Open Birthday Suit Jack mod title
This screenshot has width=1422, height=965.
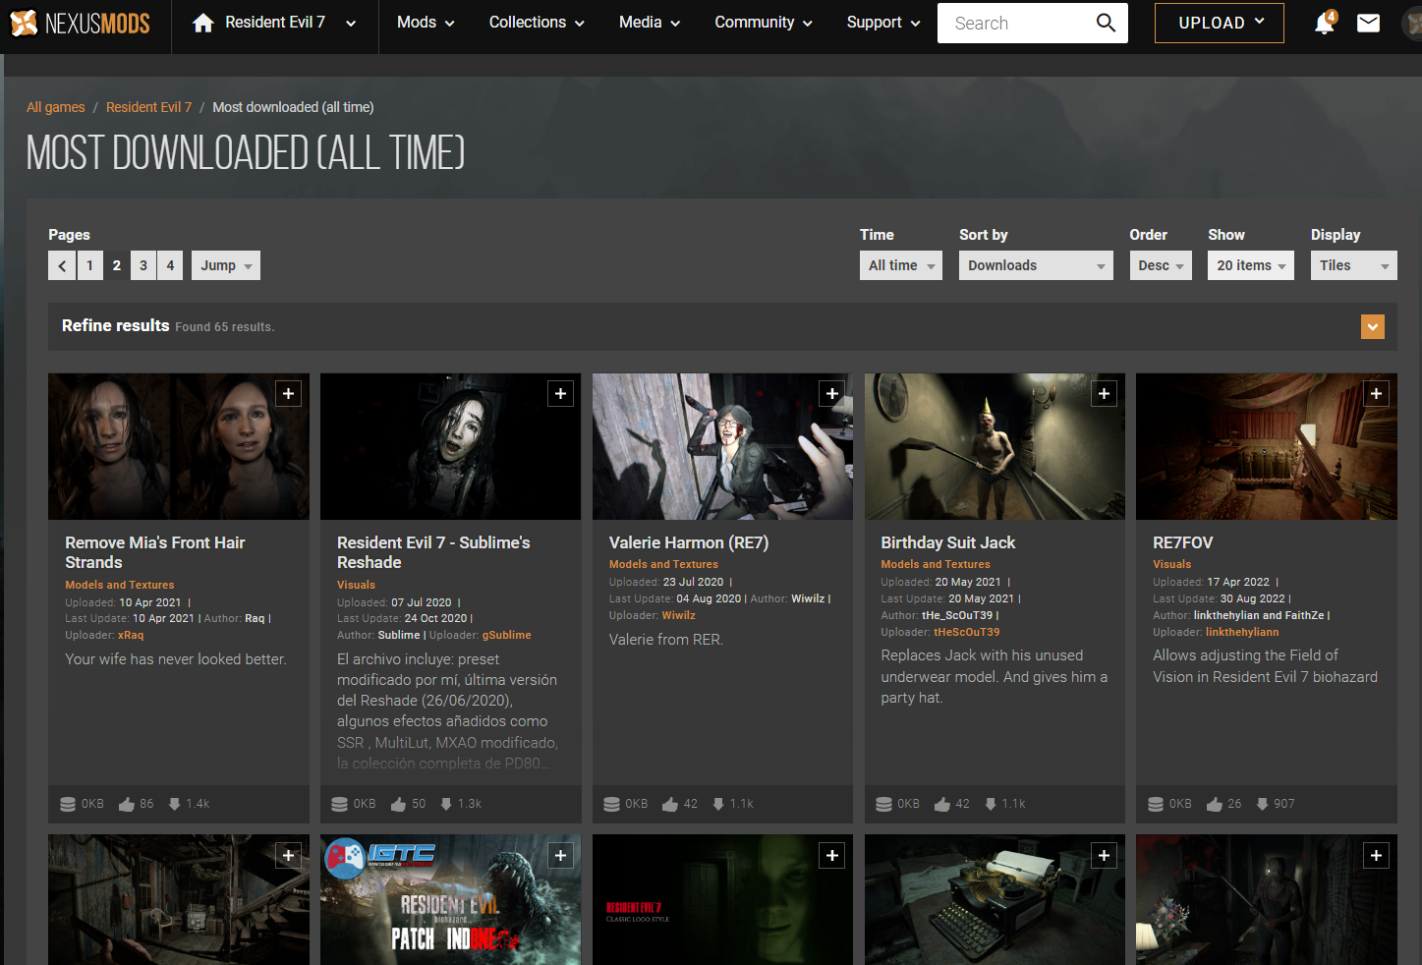click(x=948, y=542)
